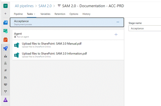The image size is (161, 106).
Task: Expand the Tasks tab dropdown chevron
Action: [x=35, y=14]
